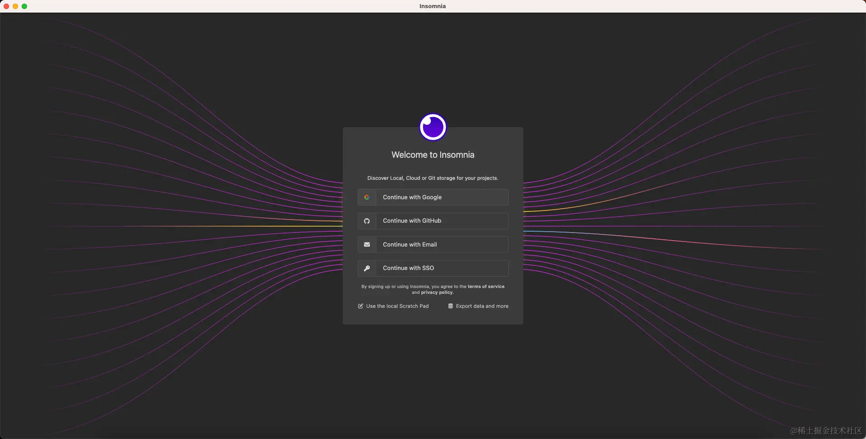Viewport: 866px width, 439px height.
Task: Open the privacy policy link
Action: point(437,293)
